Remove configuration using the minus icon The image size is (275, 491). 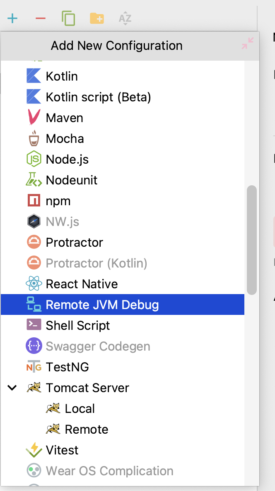tap(40, 18)
